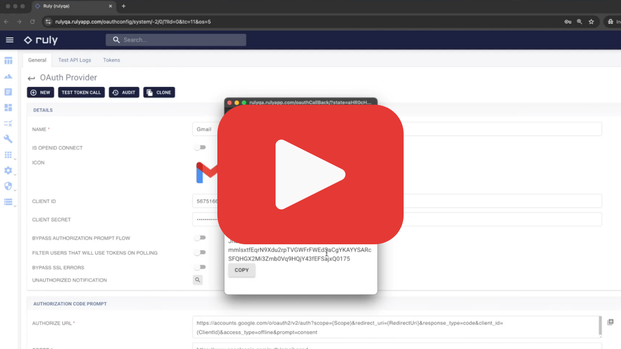The image size is (621, 349).
Task: Open the hamburger navigation menu
Action: (x=9, y=40)
